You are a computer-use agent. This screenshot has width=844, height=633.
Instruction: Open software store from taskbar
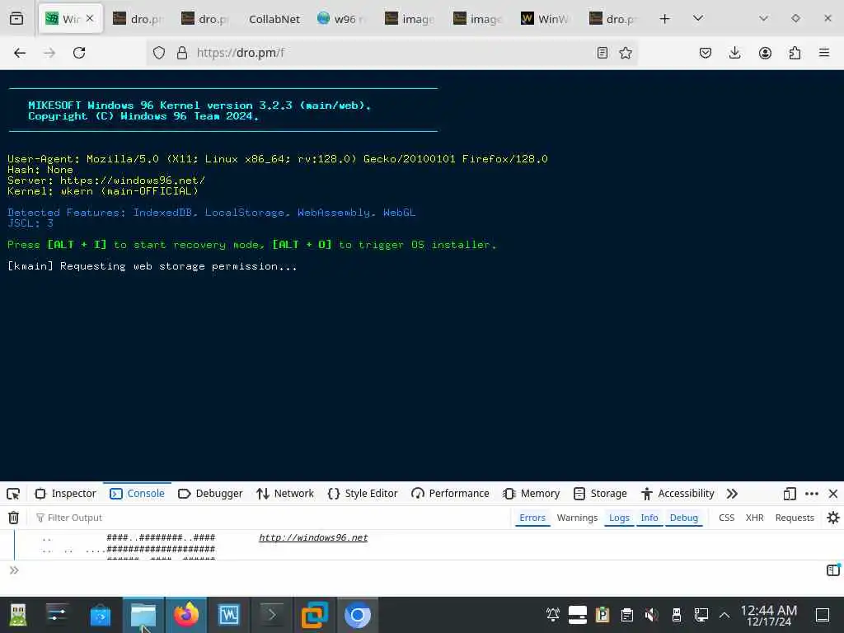(100, 615)
